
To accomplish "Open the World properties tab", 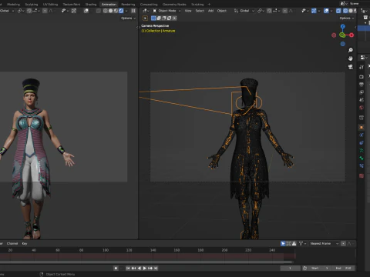I will coord(362,108).
